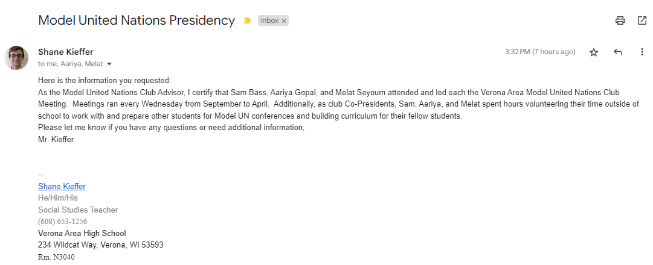This screenshot has width=653, height=265.
Task: Toggle the yellow importance marker
Action: [247, 20]
